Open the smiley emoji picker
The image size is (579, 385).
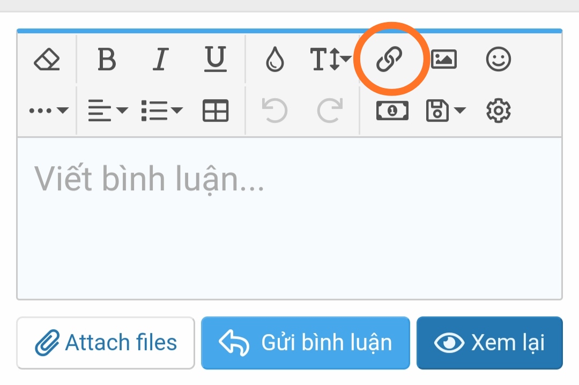(x=499, y=59)
